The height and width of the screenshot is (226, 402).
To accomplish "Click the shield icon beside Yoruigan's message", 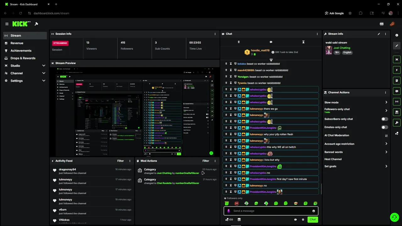I will 235,77.
